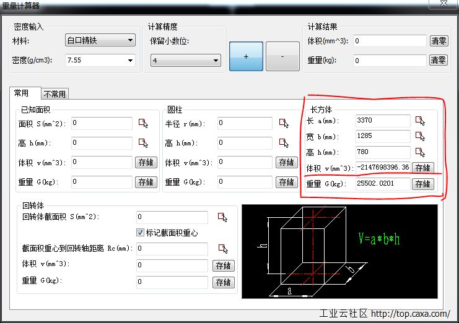This screenshot has width=459, height=323.
Task: Open the 材料 material dropdown
Action: point(100,41)
